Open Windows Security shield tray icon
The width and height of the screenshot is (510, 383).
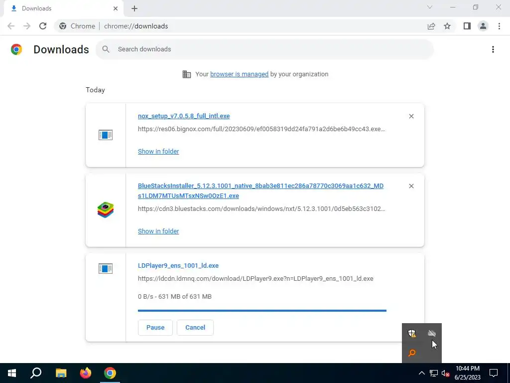pos(412,333)
